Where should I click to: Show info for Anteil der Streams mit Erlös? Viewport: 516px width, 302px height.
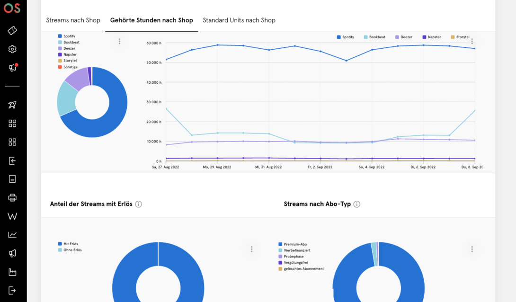[x=139, y=204]
